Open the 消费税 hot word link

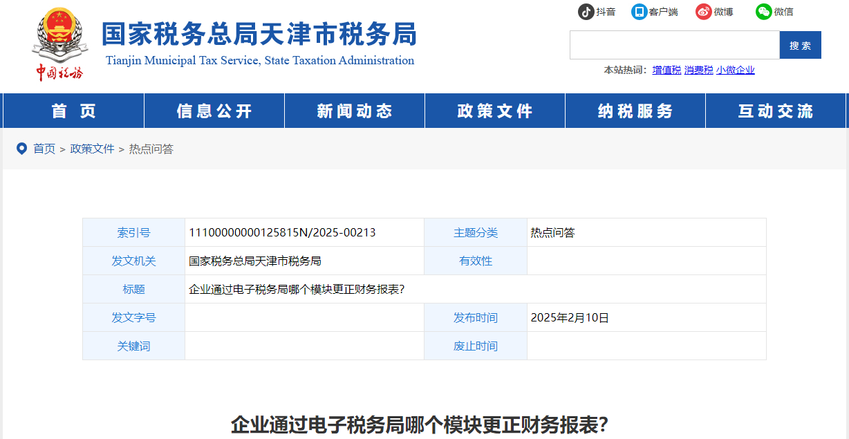[698, 70]
